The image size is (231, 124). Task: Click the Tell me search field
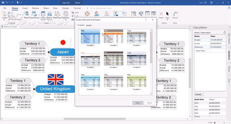click(x=104, y=8)
